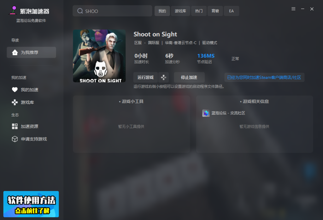
Task: Click the Shoot on Sight title
Action: click(x=155, y=34)
